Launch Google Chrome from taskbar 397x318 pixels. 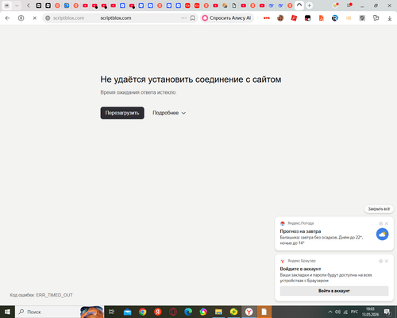pyautogui.click(x=143, y=312)
